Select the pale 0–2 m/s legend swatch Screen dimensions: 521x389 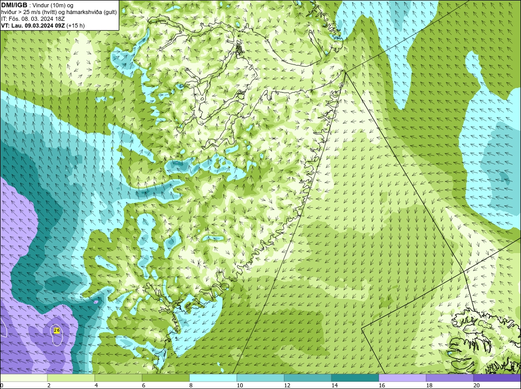(24, 378)
